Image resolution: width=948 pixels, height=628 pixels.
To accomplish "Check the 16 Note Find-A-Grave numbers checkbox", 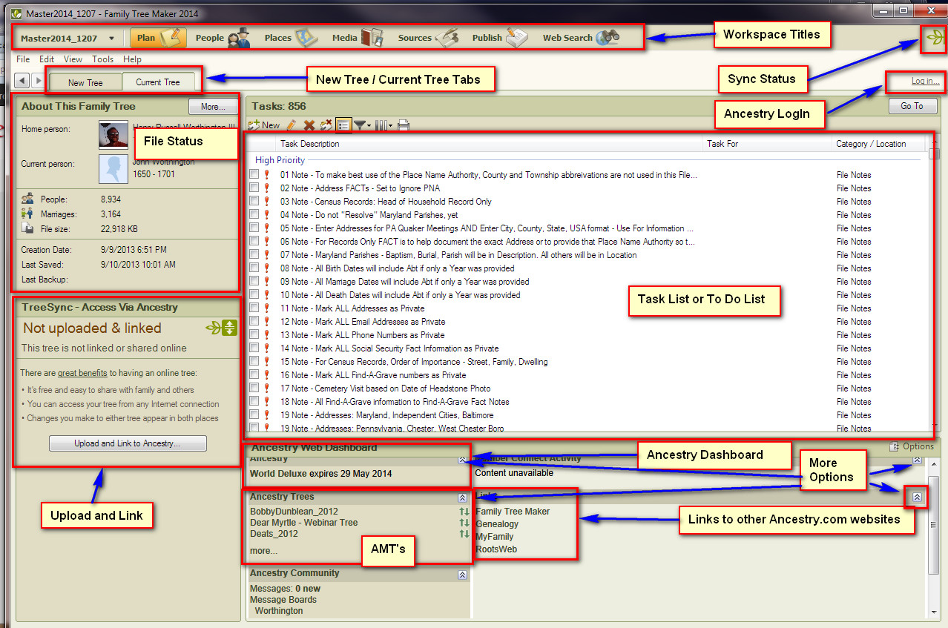I will (x=254, y=375).
